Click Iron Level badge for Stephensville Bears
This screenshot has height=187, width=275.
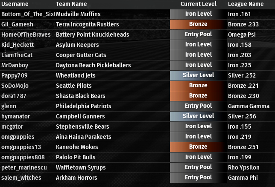198,127
